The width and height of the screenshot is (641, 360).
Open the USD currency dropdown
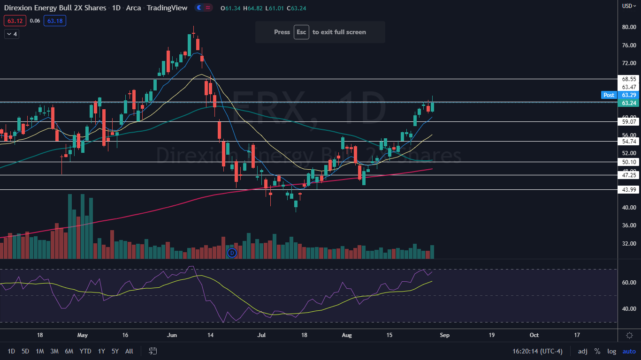[629, 6]
